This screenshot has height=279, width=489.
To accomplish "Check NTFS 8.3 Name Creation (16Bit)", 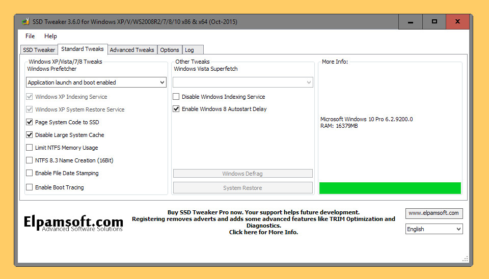I will 30,160.
